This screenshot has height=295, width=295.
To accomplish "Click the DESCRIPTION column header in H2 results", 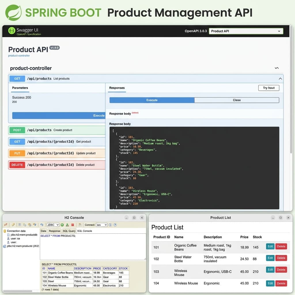I will 83,268.
